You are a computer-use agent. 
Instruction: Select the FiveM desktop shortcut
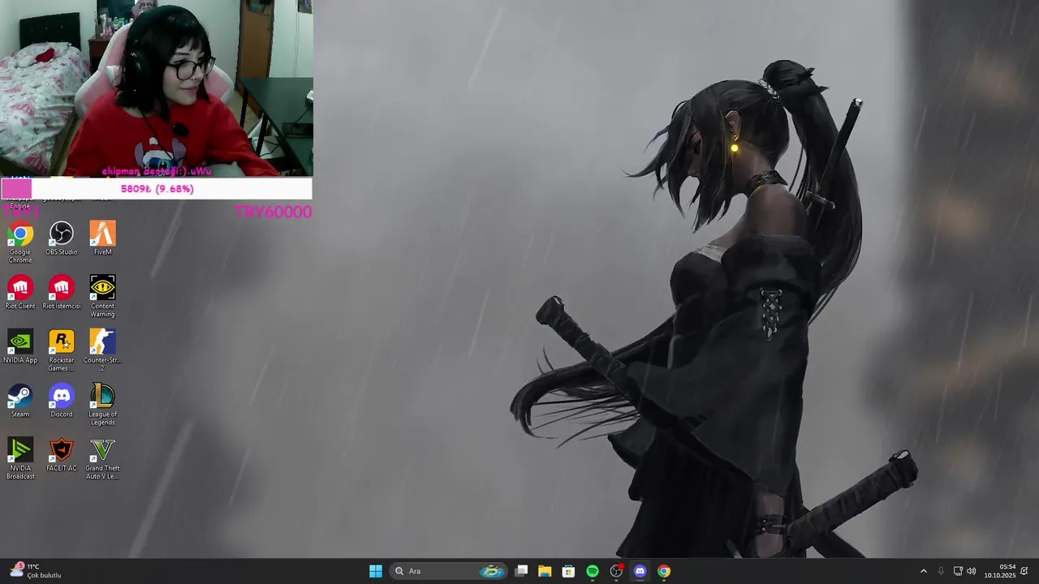point(102,238)
